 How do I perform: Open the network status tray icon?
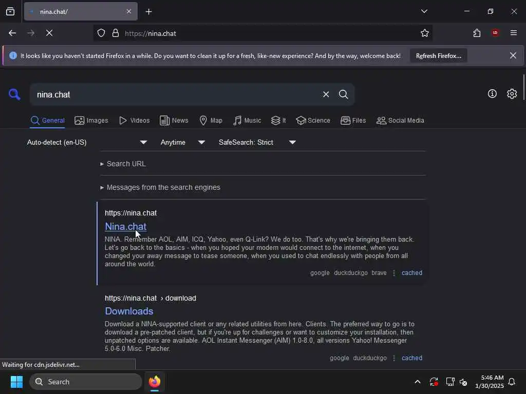click(x=450, y=382)
